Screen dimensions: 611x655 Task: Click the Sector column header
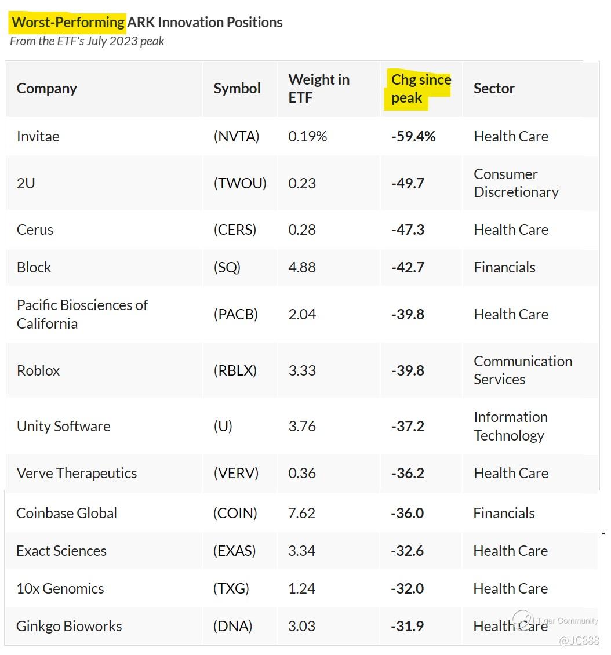[494, 88]
